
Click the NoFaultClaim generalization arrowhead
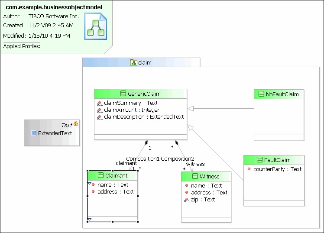pyautogui.click(x=190, y=108)
